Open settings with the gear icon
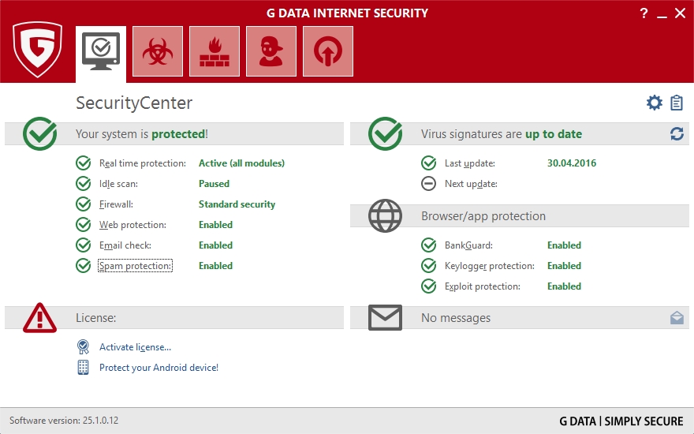The height and width of the screenshot is (434, 694). click(654, 103)
